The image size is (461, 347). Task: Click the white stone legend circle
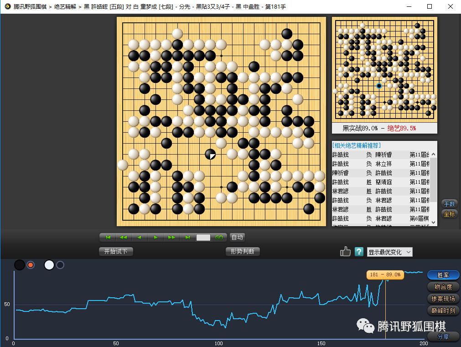coord(49,265)
